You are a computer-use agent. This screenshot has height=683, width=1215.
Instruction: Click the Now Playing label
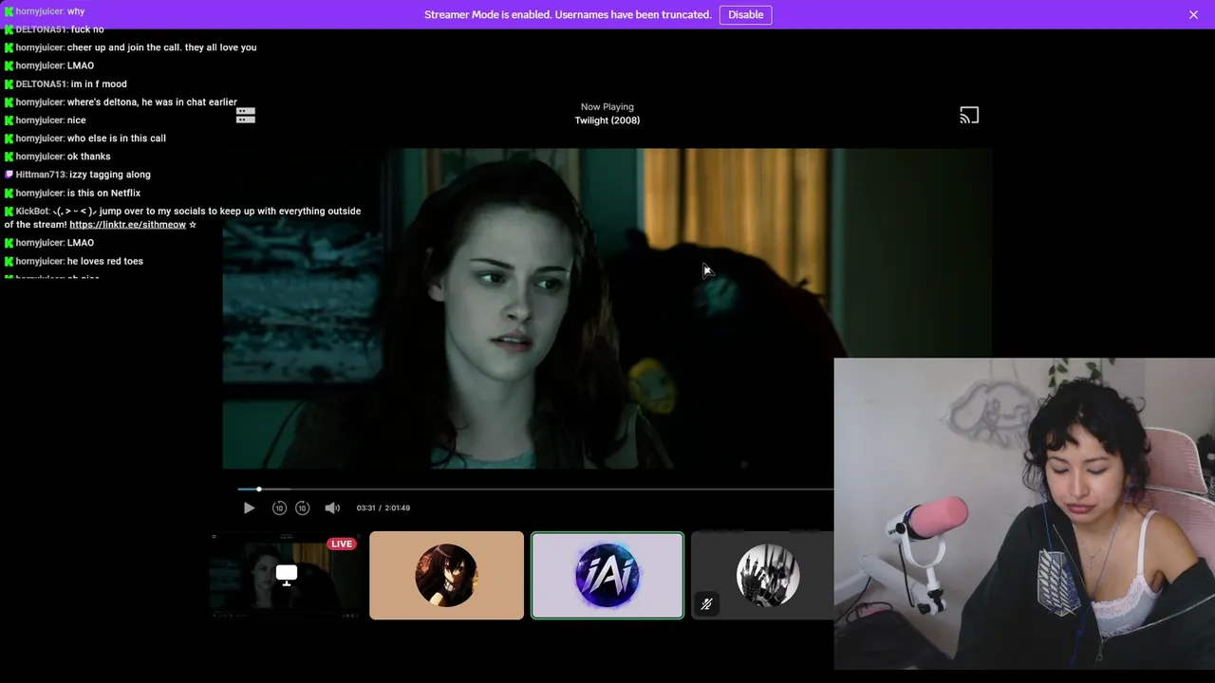pos(607,107)
